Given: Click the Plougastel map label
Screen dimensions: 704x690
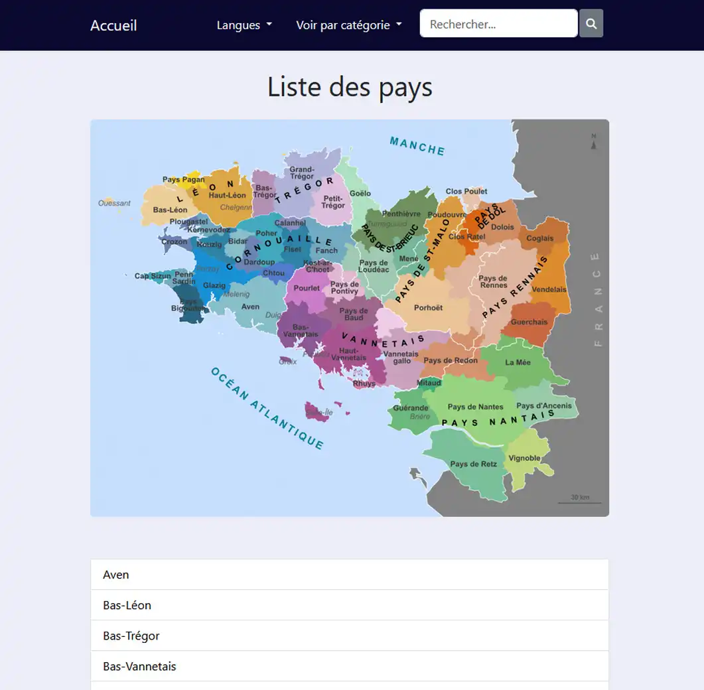Looking at the screenshot, I should pos(188,222).
